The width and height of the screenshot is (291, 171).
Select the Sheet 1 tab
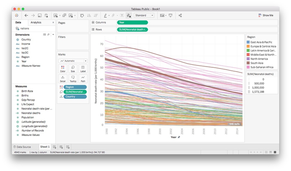tap(45, 147)
